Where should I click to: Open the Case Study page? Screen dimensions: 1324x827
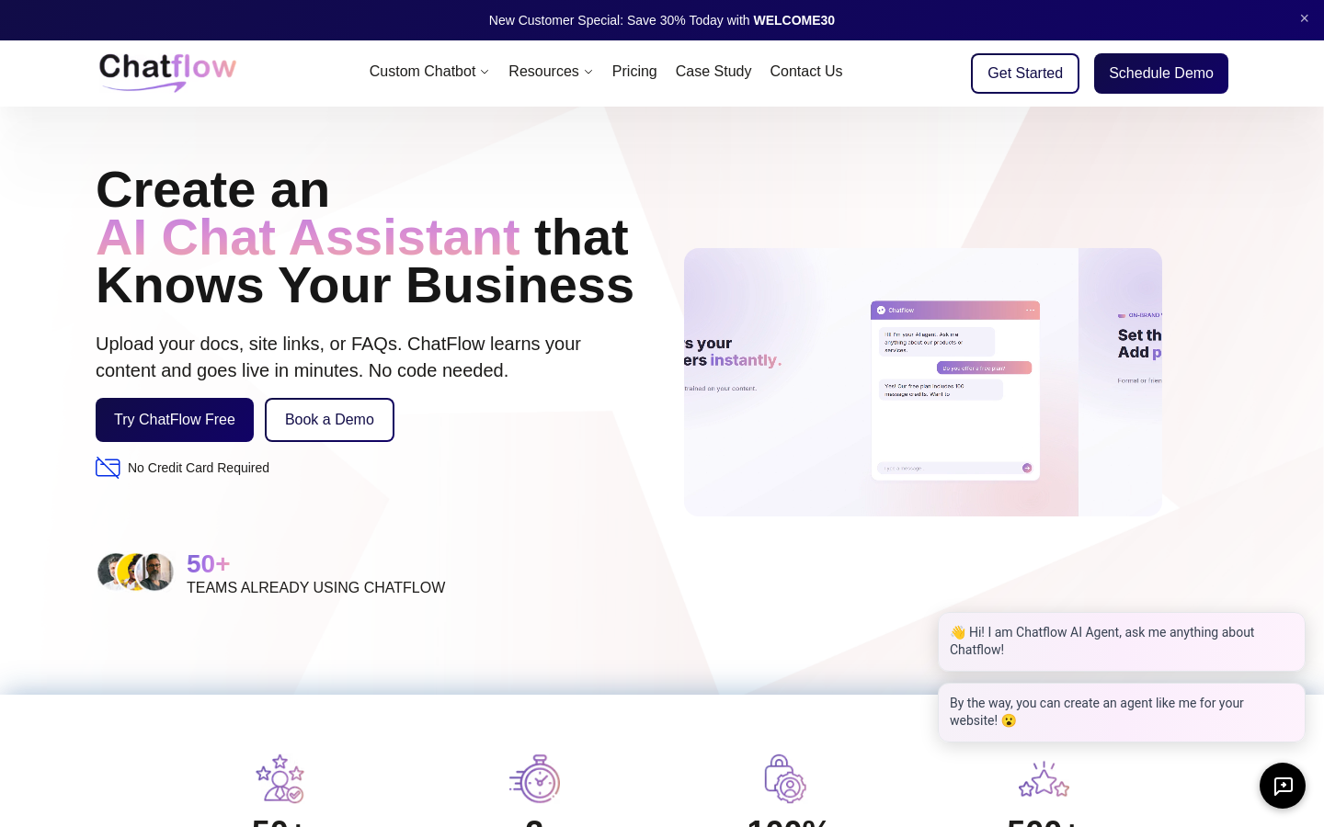(713, 72)
